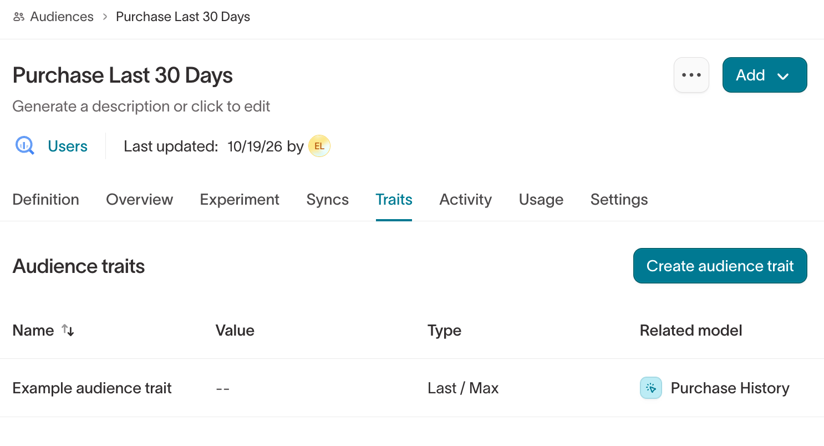824x446 pixels.
Task: Open the three-dots more options menu
Action: click(x=691, y=75)
